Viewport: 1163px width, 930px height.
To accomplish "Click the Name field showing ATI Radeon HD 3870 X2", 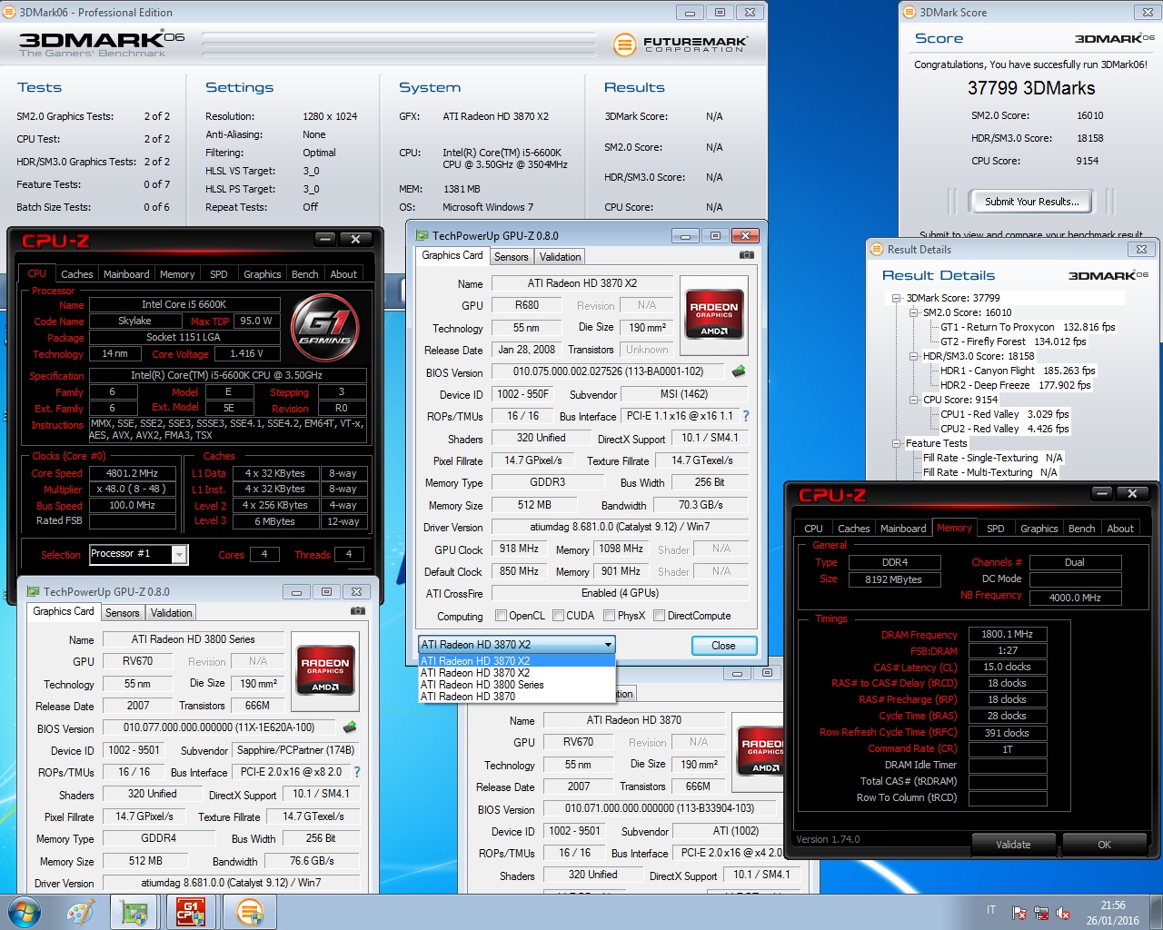I will coord(582,283).
